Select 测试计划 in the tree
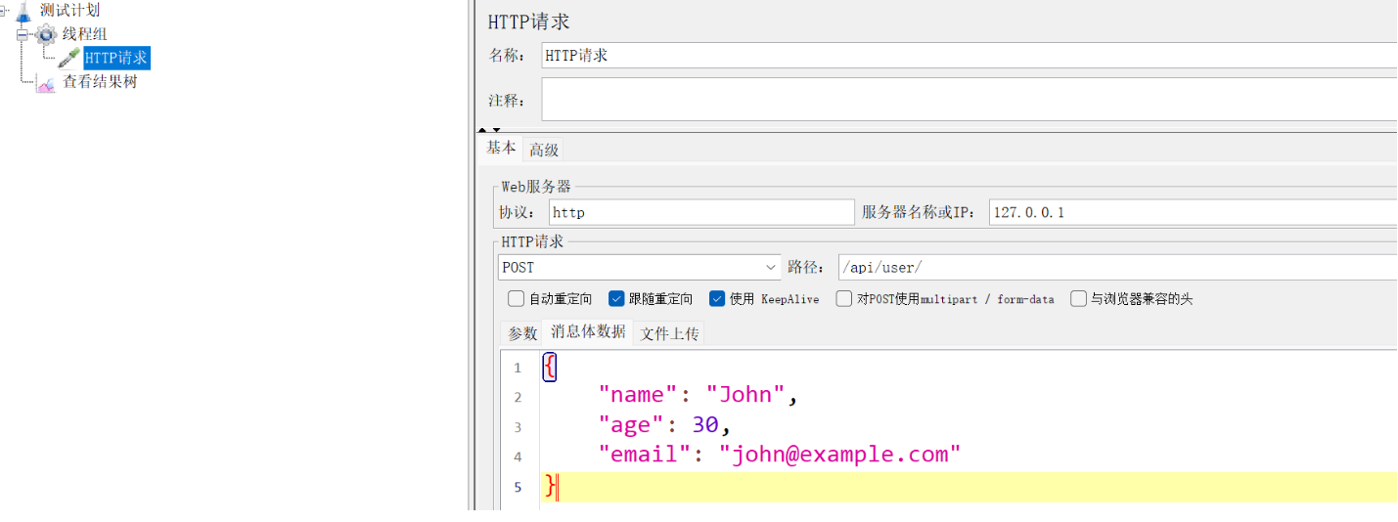 (x=69, y=11)
